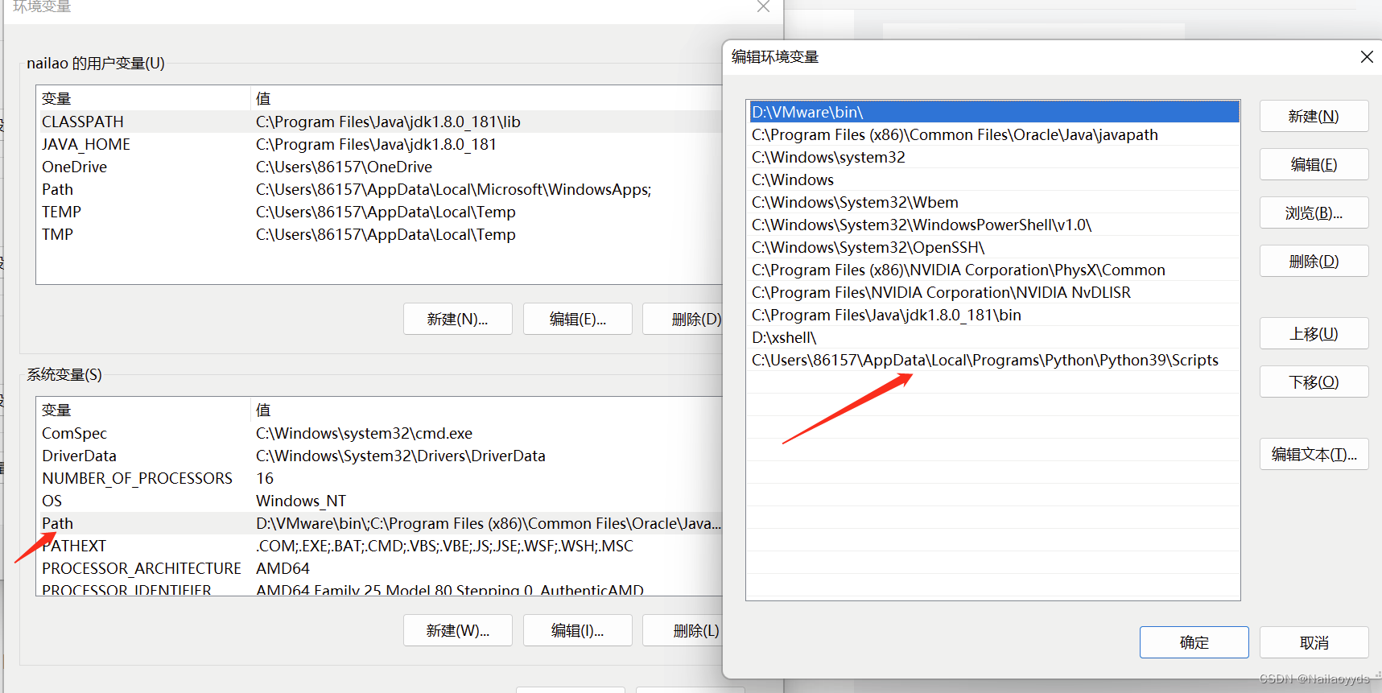The height and width of the screenshot is (693, 1382).
Task: Click the 浏览(B)... button
Action: 1314,212
